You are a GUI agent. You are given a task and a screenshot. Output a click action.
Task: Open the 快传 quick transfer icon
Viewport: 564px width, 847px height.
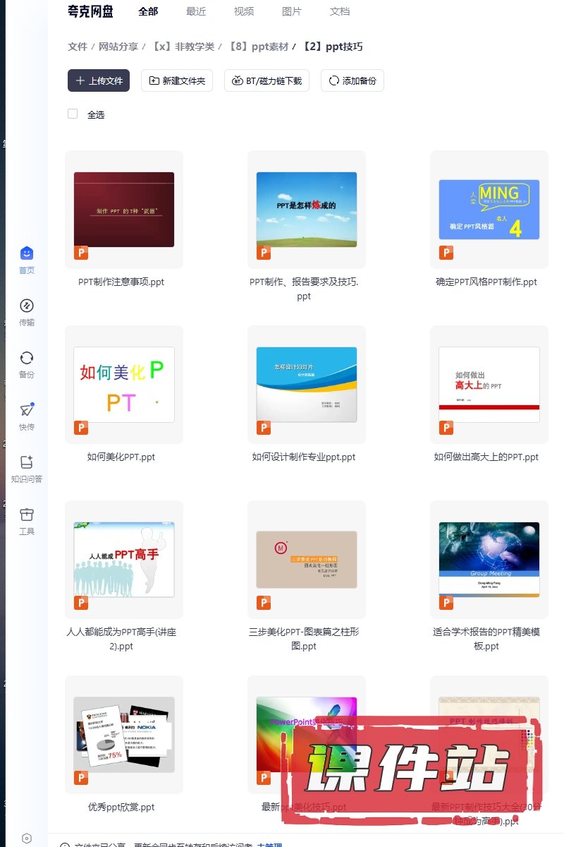coord(27,411)
